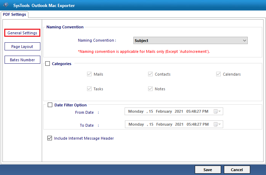The image size is (266, 175).
Task: Enable the Date Filter Option checkbox
Action: pyautogui.click(x=50, y=105)
